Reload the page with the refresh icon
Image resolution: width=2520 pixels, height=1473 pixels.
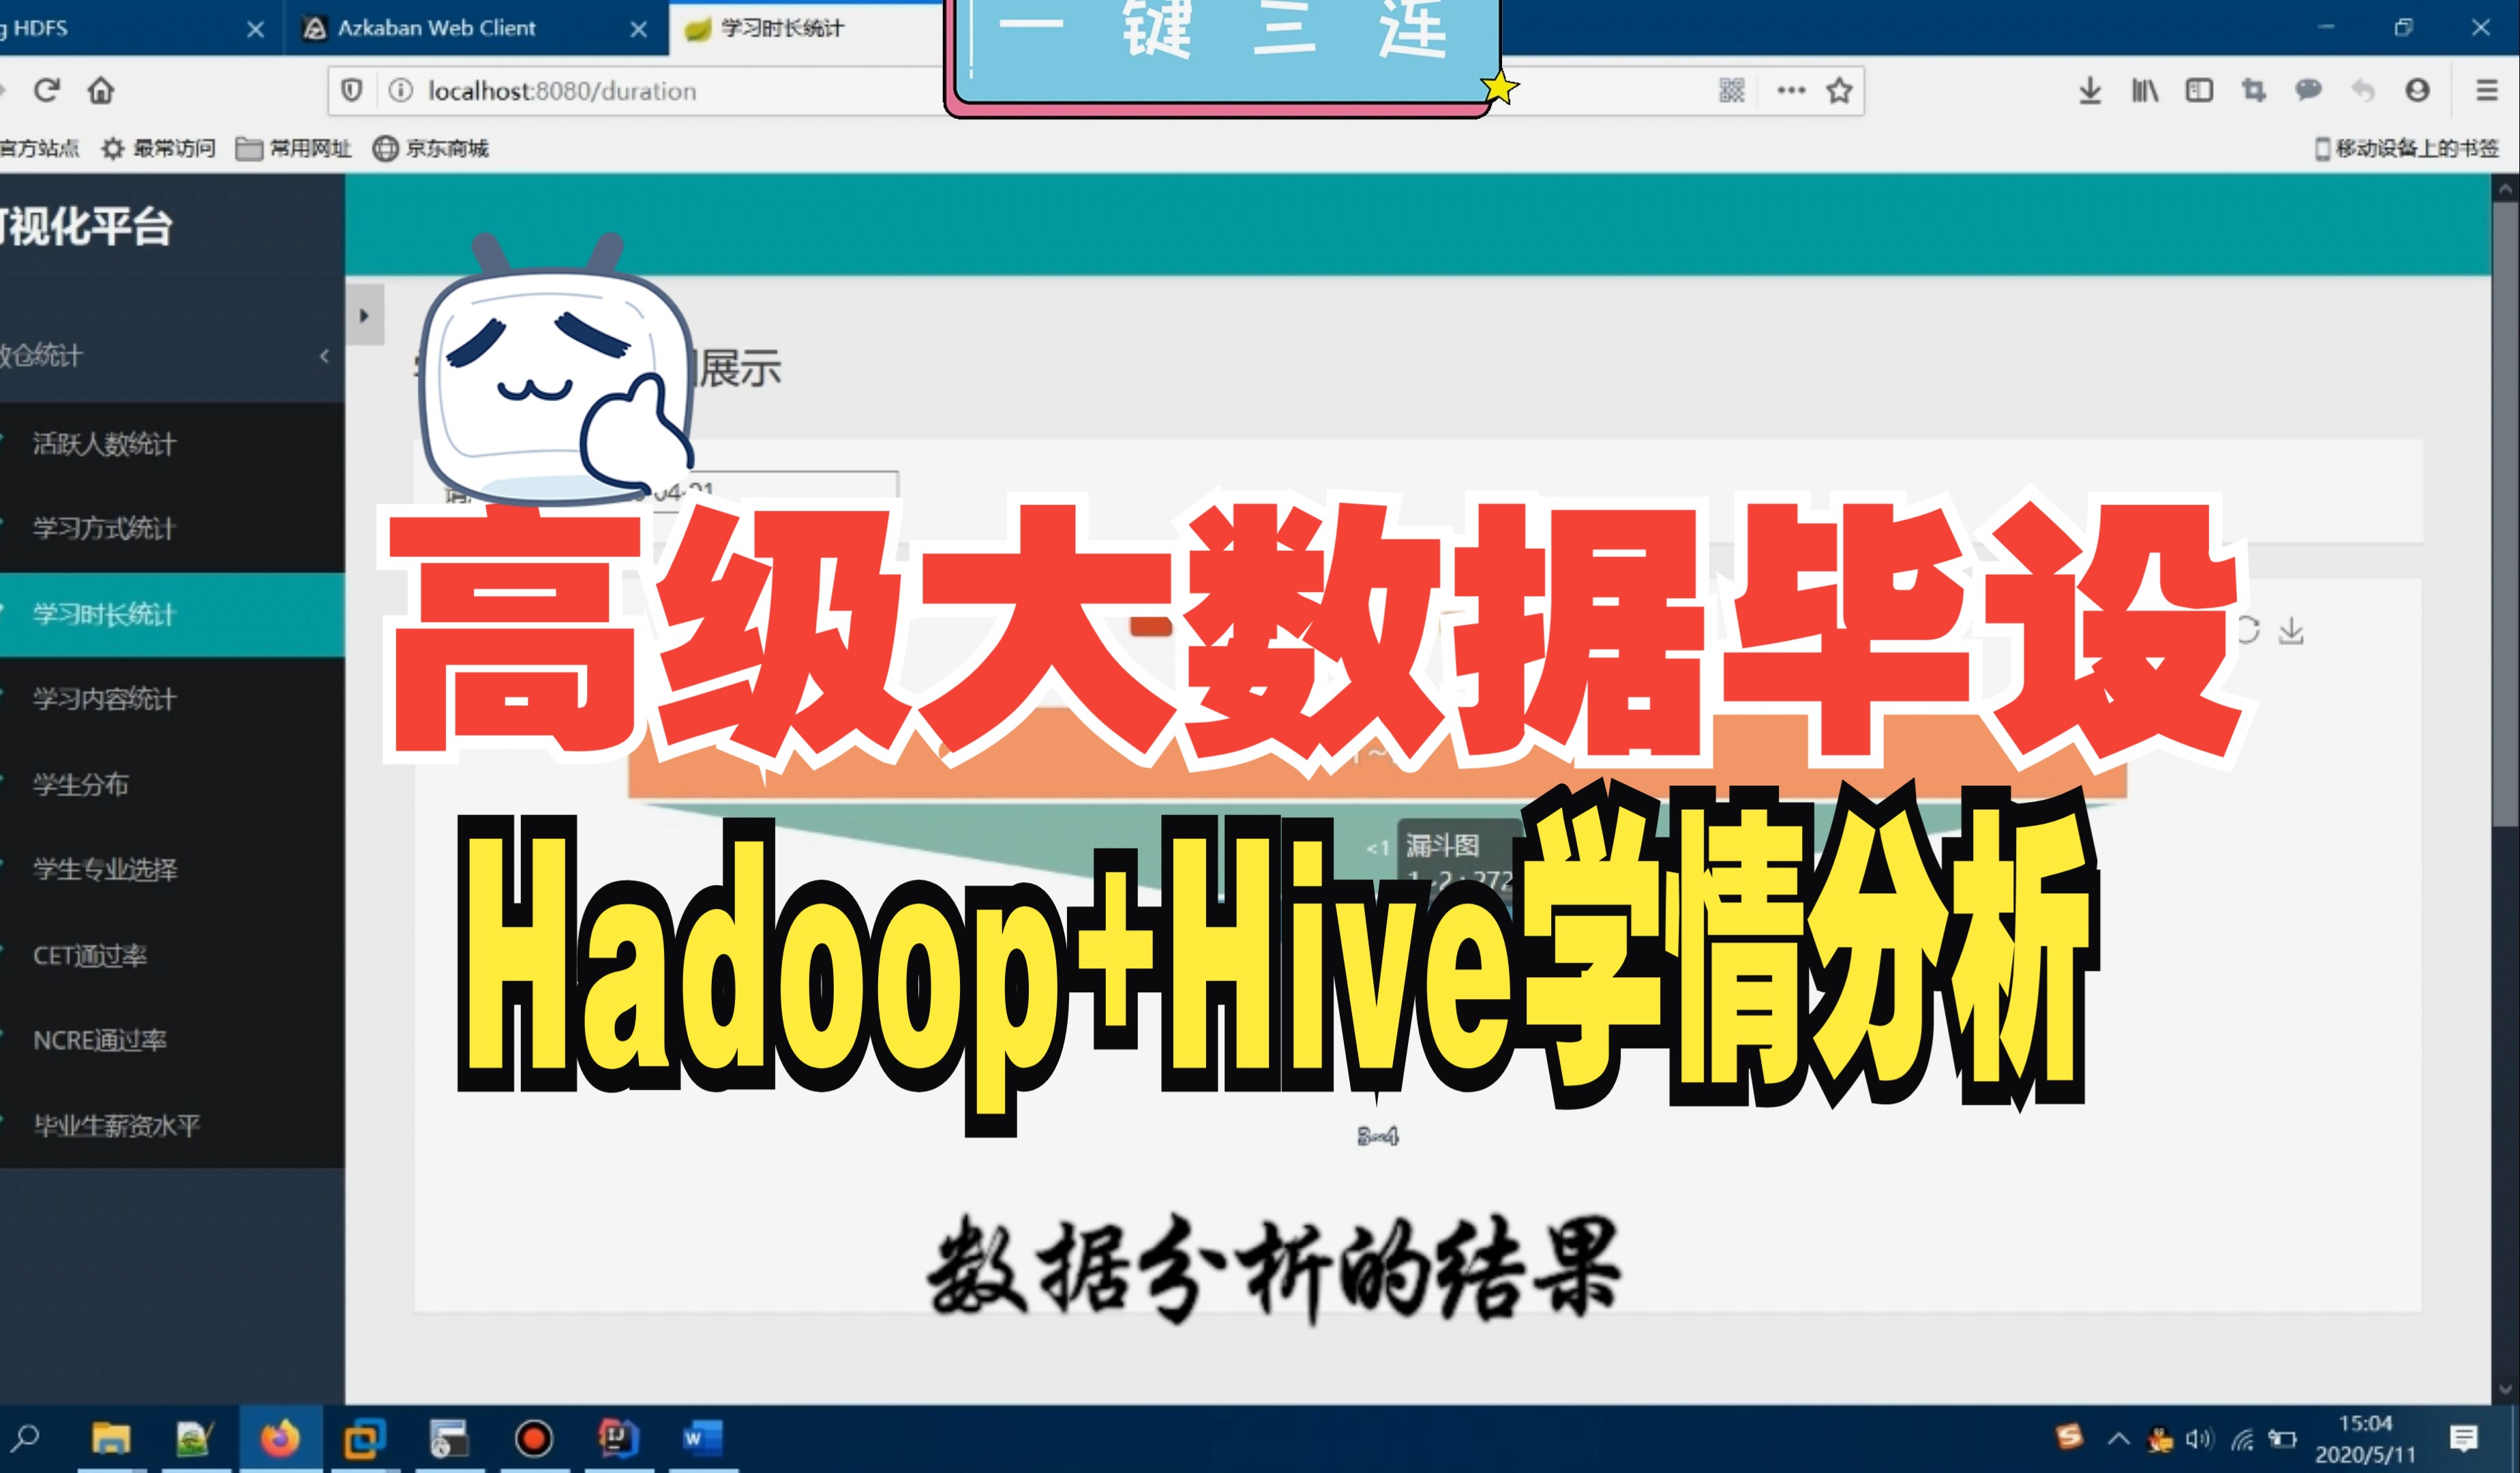coord(47,91)
